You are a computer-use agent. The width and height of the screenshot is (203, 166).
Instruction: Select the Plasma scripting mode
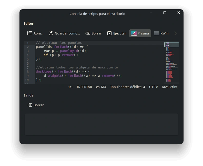pyautogui.click(x=140, y=33)
